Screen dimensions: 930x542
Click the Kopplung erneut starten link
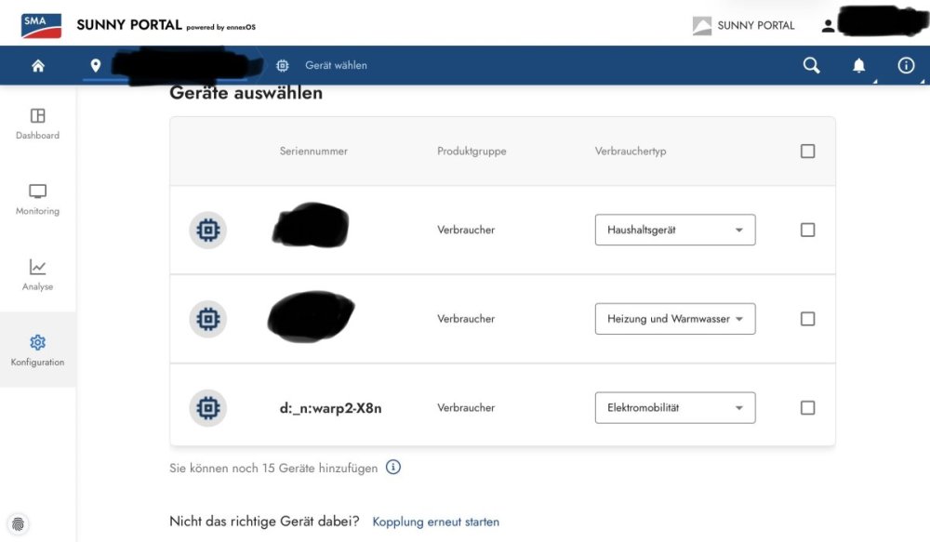click(x=436, y=522)
